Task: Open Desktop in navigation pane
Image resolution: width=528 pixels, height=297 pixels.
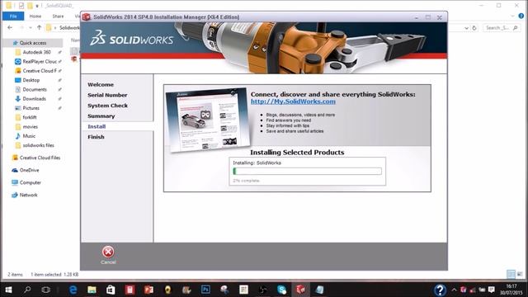Action: [31, 80]
